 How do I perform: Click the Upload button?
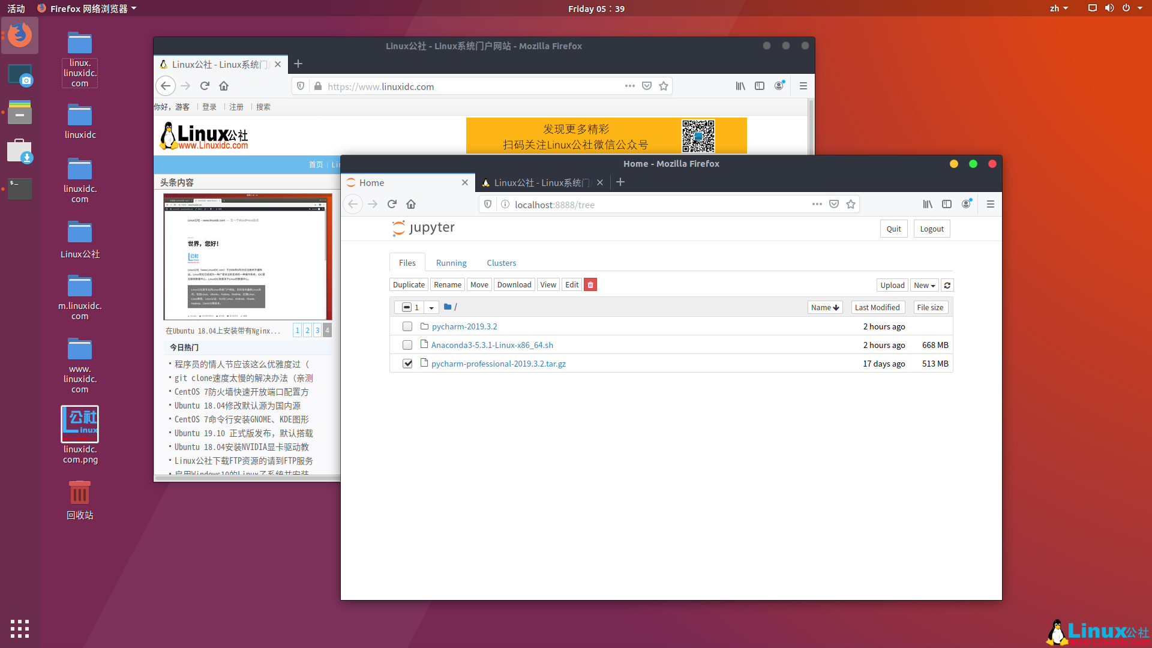pyautogui.click(x=893, y=286)
